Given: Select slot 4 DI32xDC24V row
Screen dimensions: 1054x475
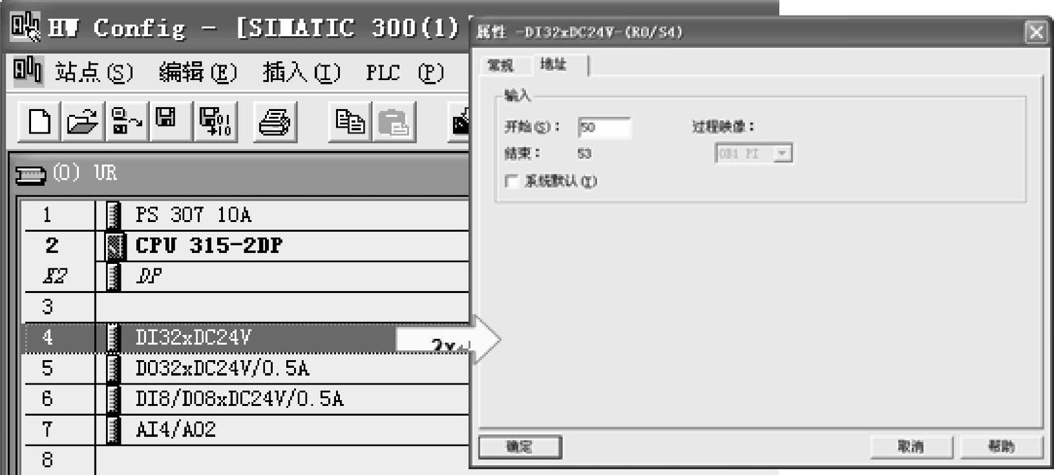Looking at the screenshot, I should click(x=246, y=338).
